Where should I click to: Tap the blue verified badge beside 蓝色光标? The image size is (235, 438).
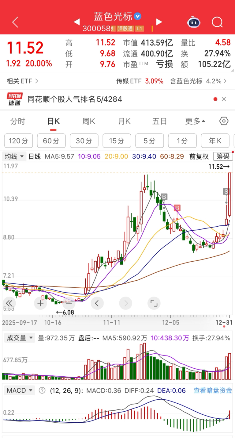pos(137,16)
